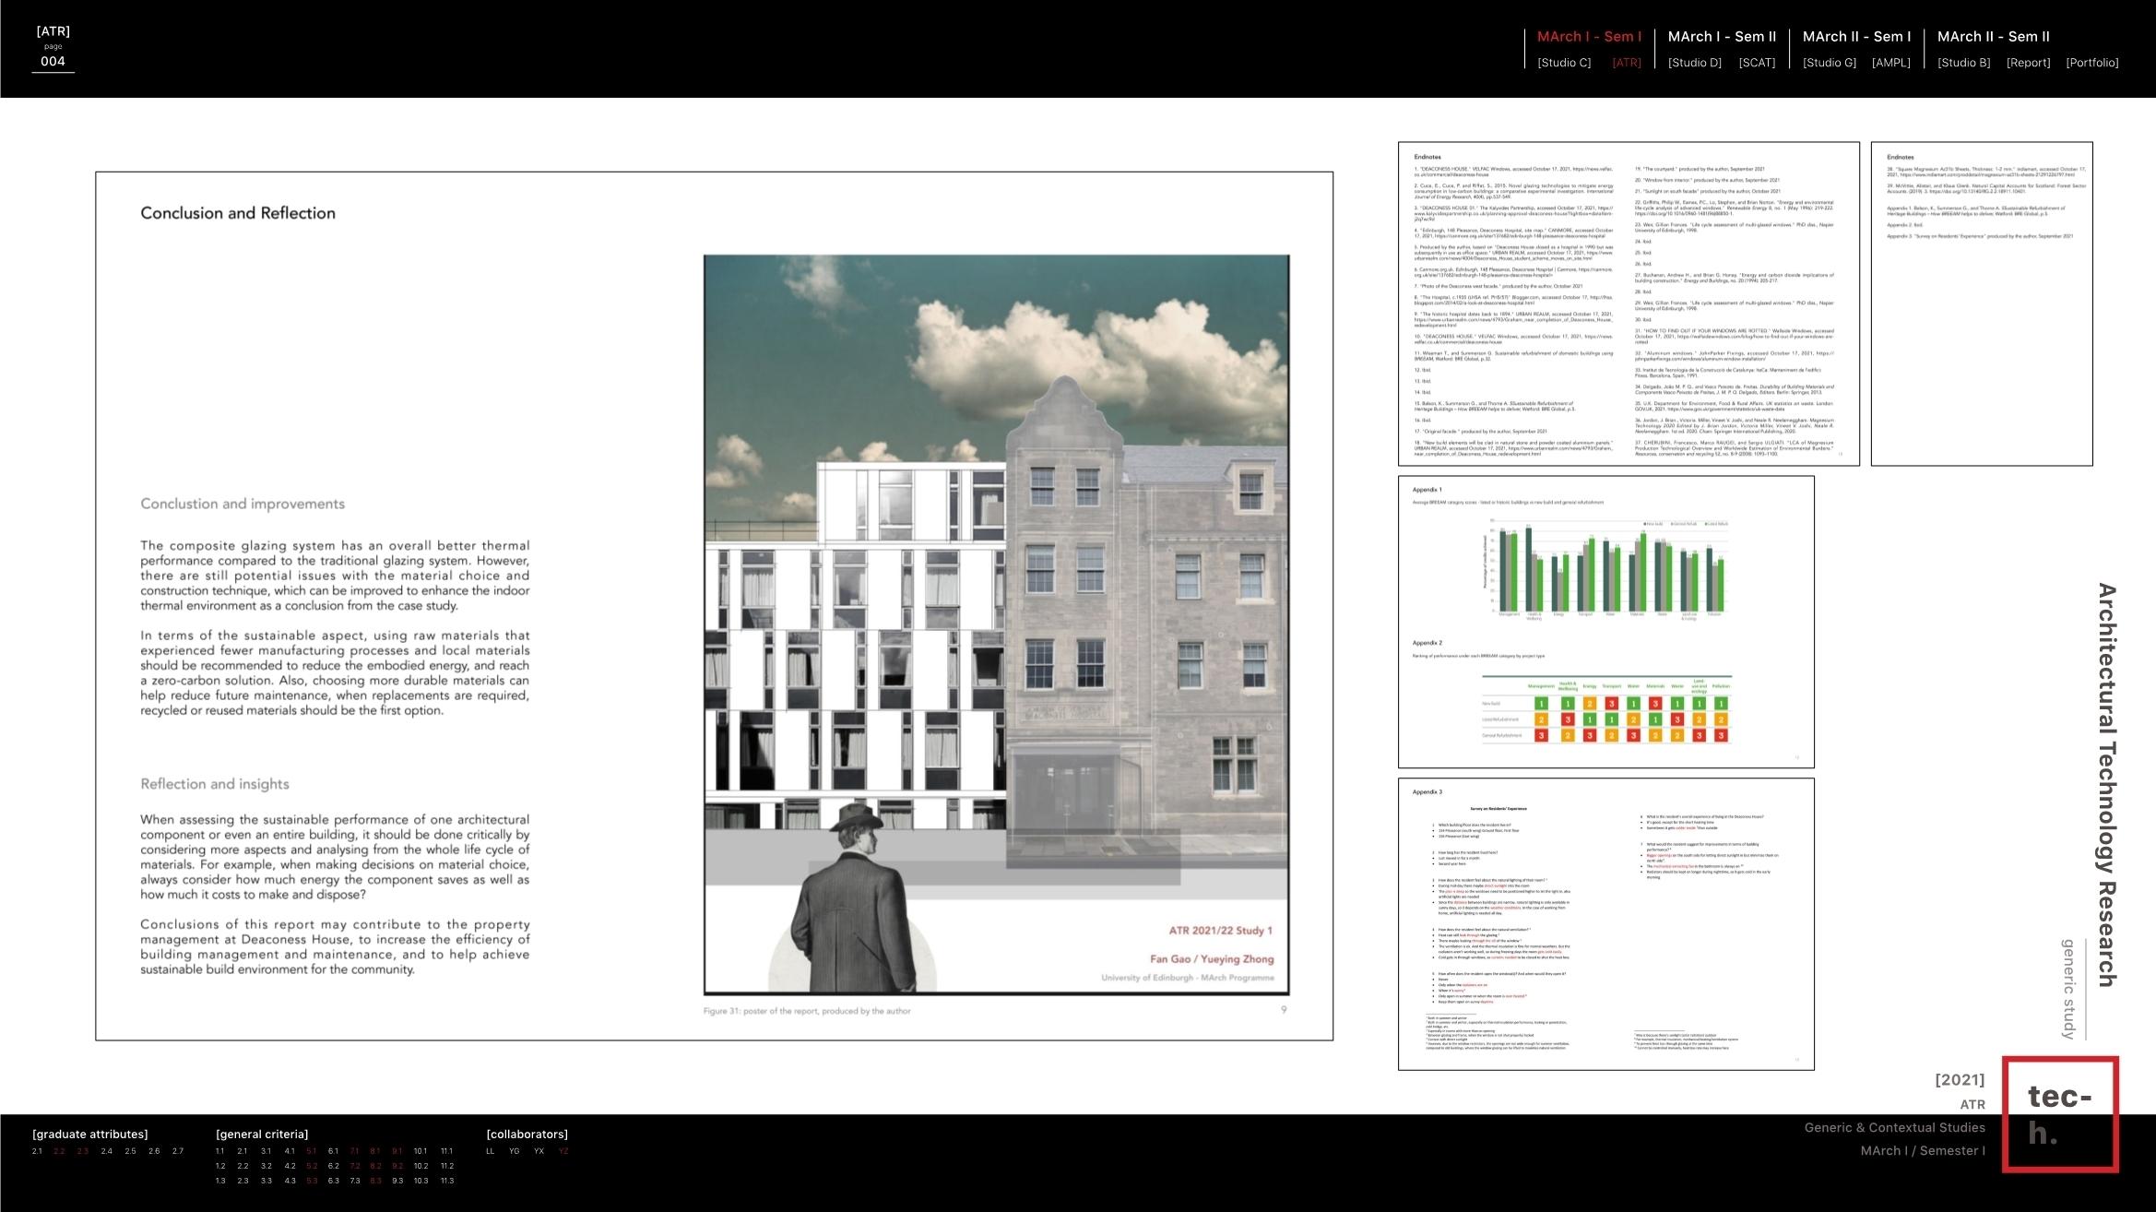Navigate to Studio B
2156x1212 pixels.
1963,63
